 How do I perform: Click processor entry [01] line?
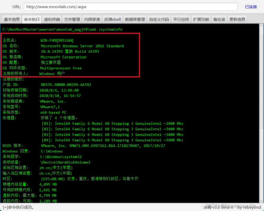pos(112,123)
